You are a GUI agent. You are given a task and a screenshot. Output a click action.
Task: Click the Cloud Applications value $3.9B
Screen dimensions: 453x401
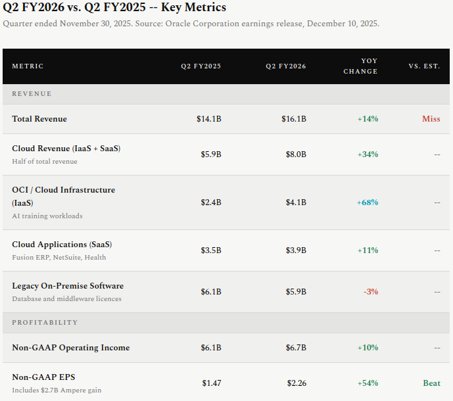click(x=296, y=250)
